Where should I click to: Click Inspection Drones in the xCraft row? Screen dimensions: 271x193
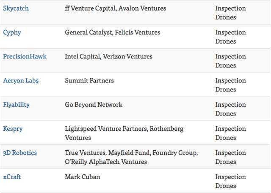[x=230, y=182]
